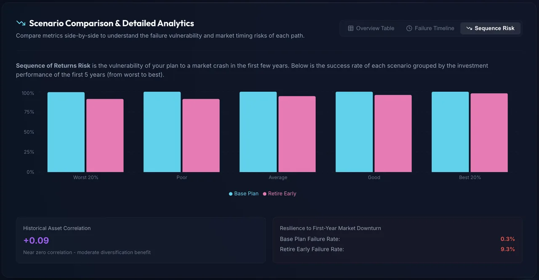Click the Base Plan bar for Good
Viewport: 539px width, 280px height.
[x=354, y=132]
